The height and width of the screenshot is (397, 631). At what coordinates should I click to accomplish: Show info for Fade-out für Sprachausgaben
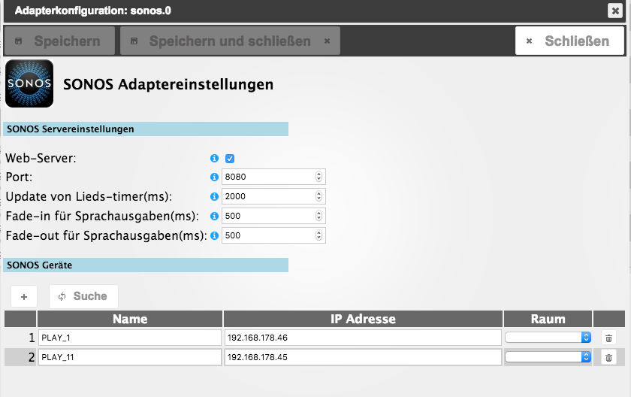(214, 235)
